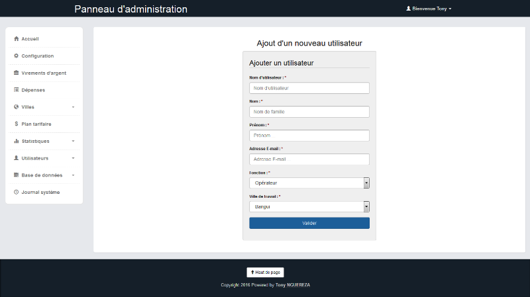
Task: Open the Journal système menu item
Action: 40,192
